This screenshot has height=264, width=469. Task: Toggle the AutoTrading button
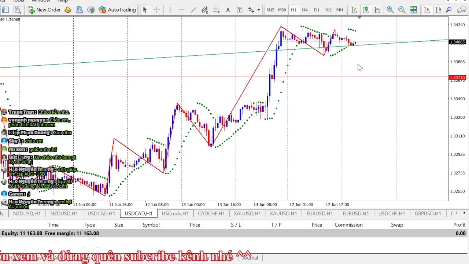click(x=117, y=10)
